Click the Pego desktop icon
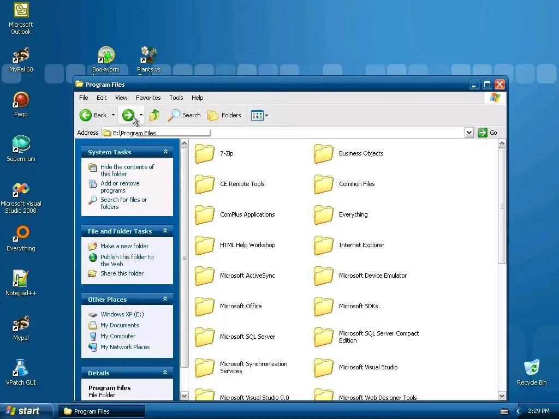 click(21, 104)
